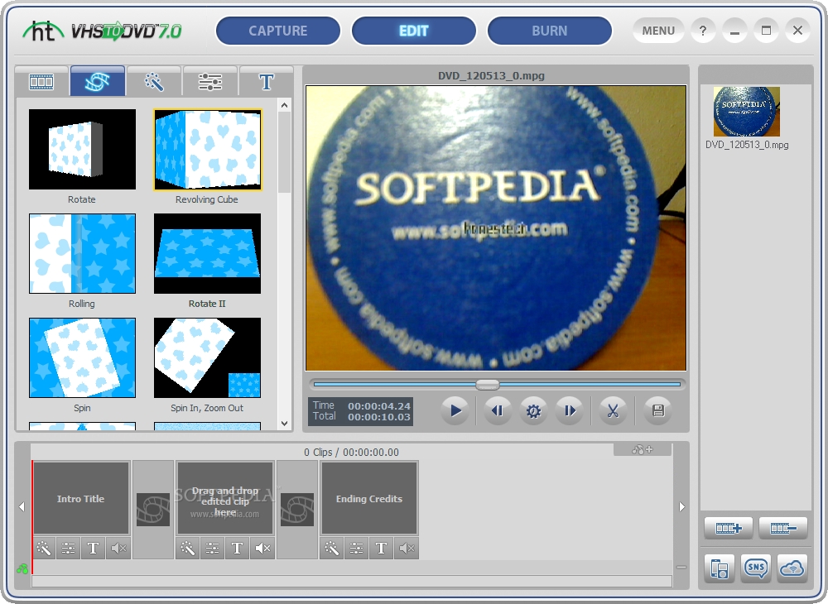Click the time counter display
828x604 pixels.
[x=361, y=411]
